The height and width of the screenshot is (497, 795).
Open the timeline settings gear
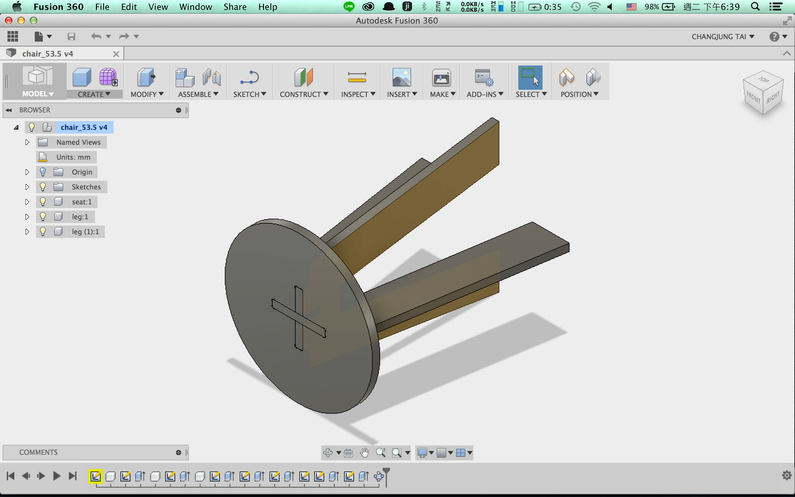[787, 475]
